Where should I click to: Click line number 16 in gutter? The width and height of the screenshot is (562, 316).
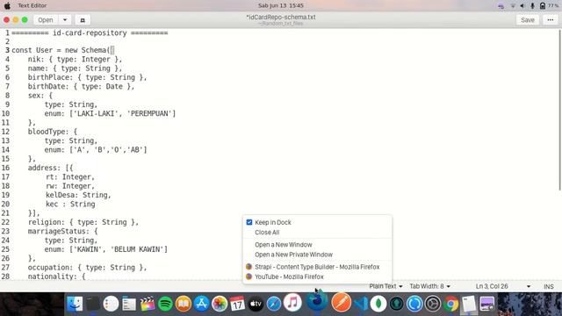pos(5,168)
